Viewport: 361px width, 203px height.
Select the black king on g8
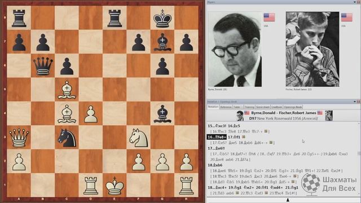[x=162, y=18]
